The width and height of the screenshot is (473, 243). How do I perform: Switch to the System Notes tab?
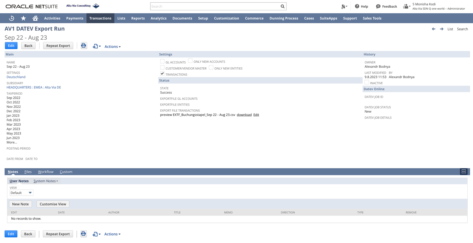45,181
